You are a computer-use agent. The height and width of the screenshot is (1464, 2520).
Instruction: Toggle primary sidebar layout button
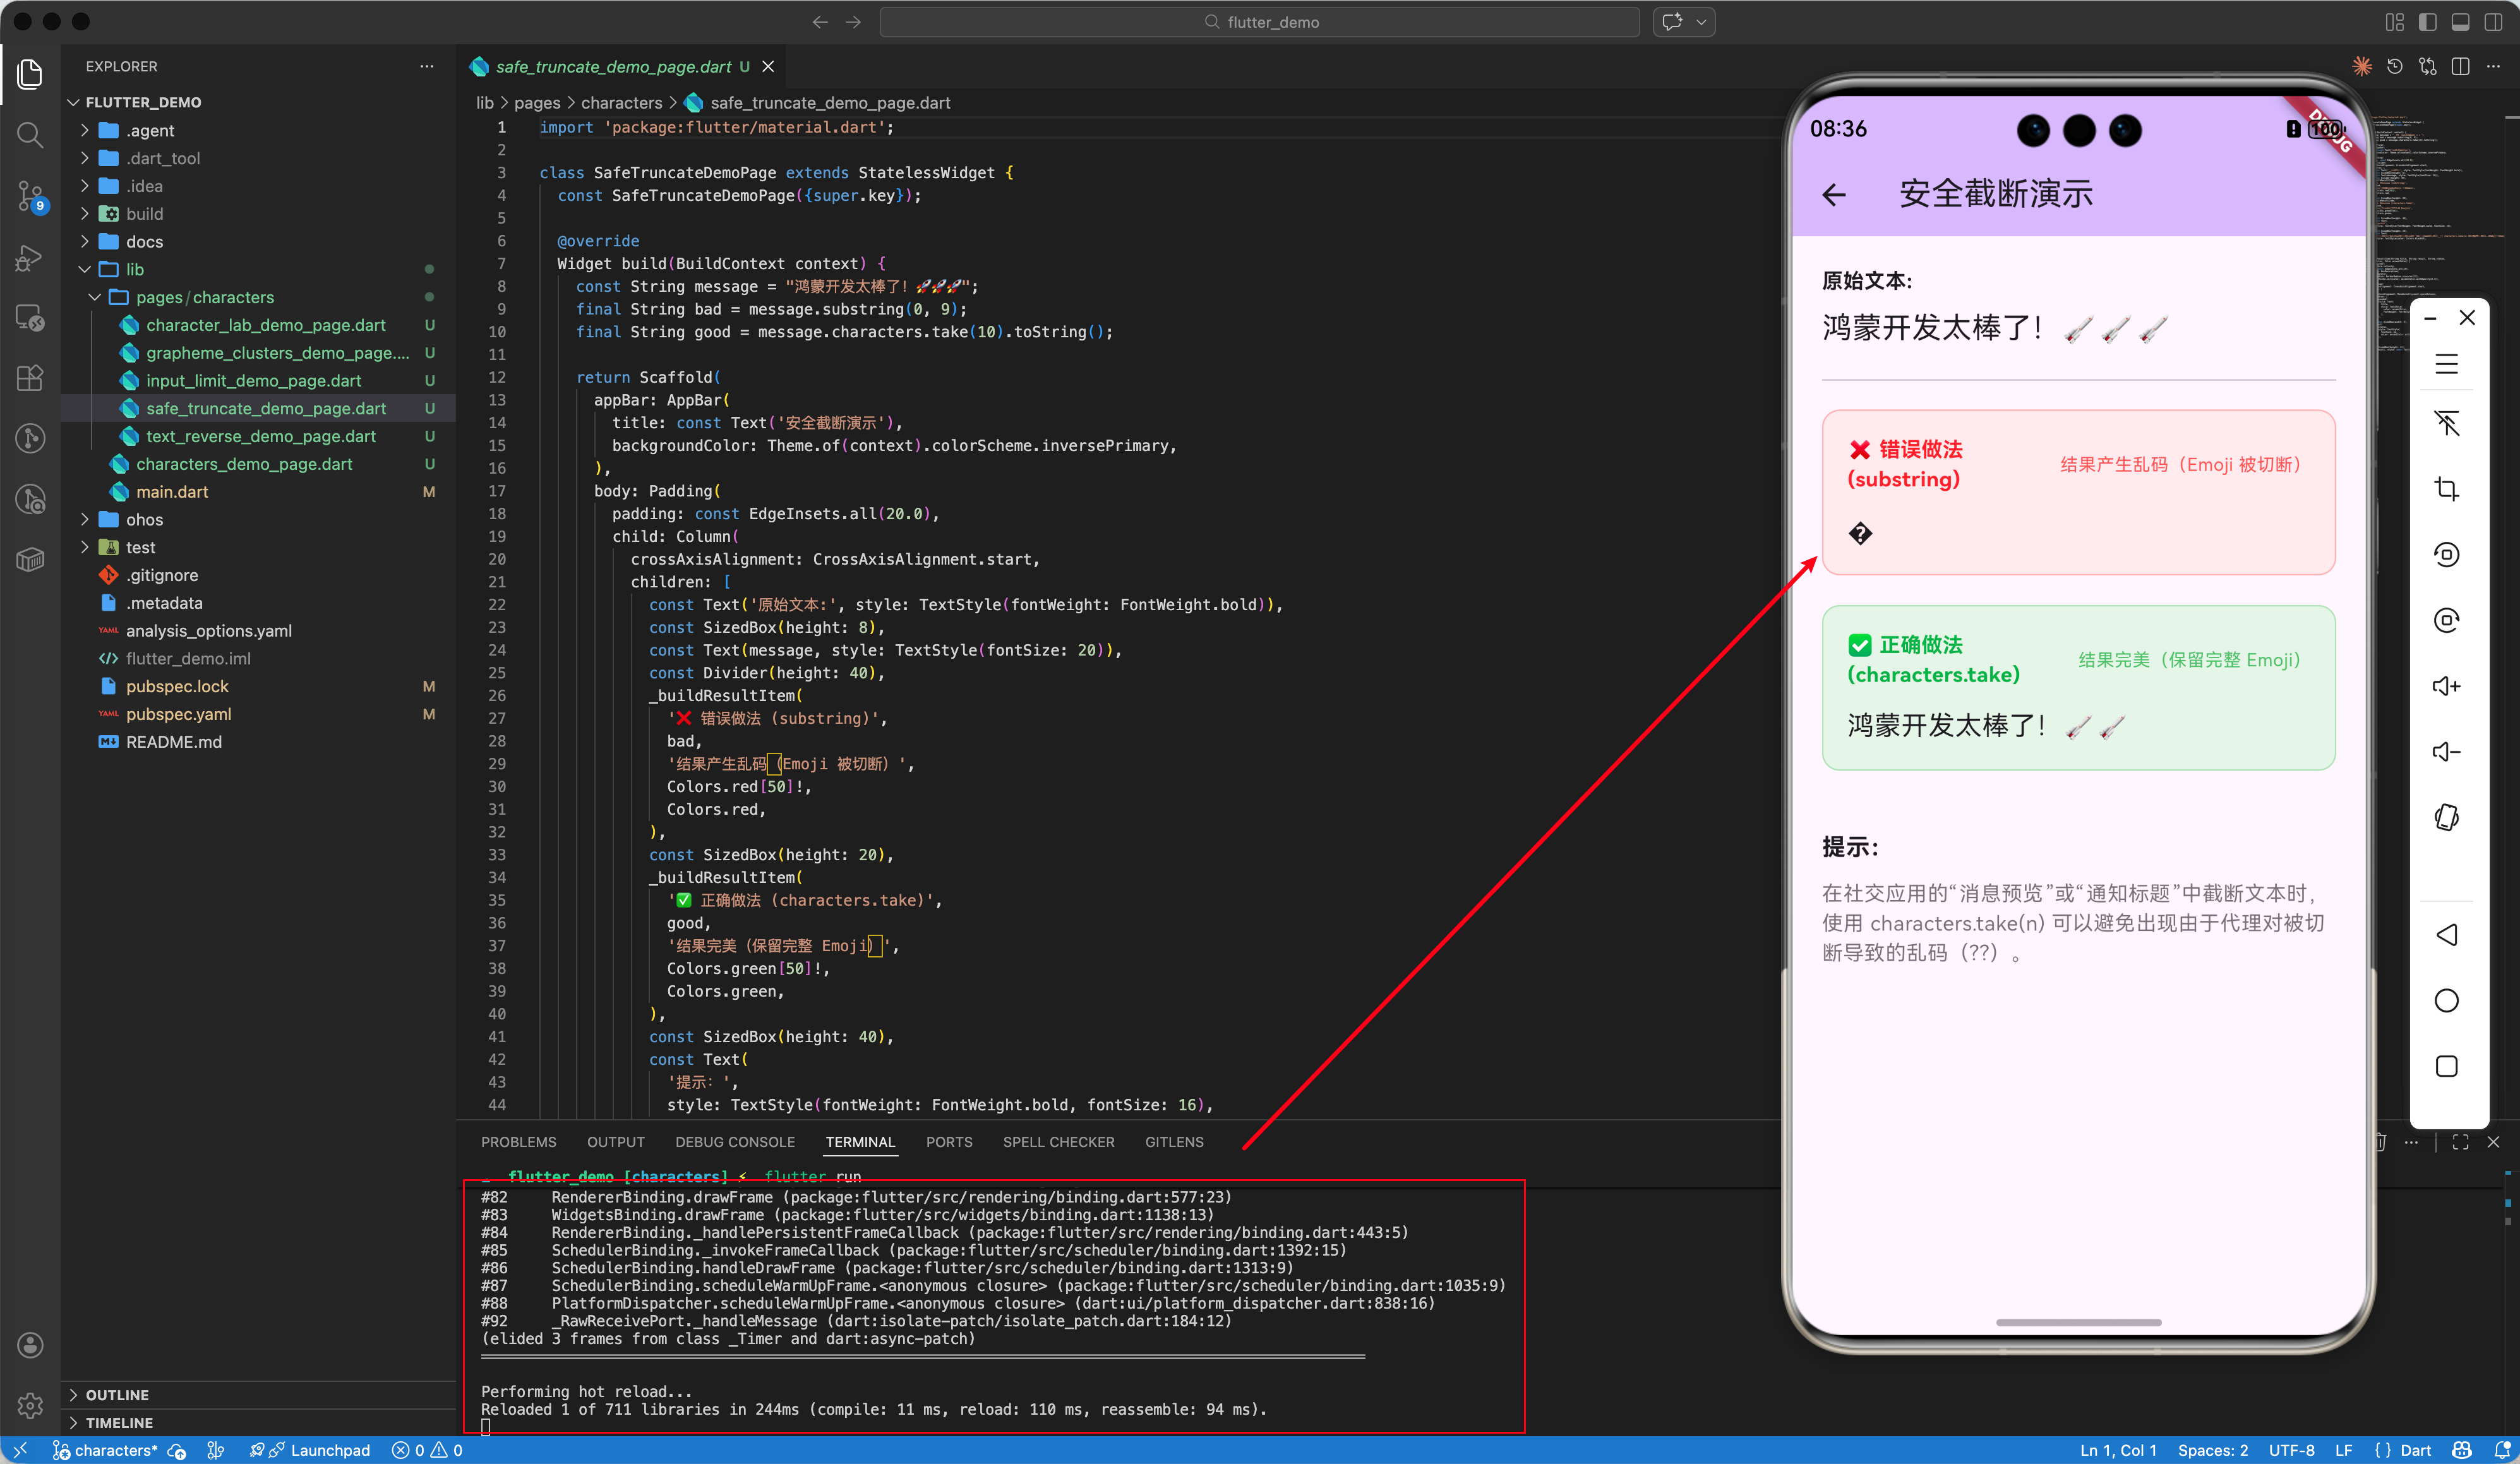pos(2427,21)
